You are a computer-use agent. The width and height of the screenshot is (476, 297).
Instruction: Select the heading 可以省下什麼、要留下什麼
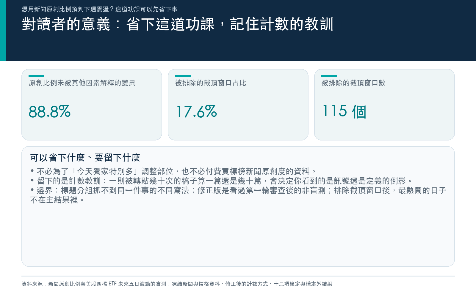85,158
